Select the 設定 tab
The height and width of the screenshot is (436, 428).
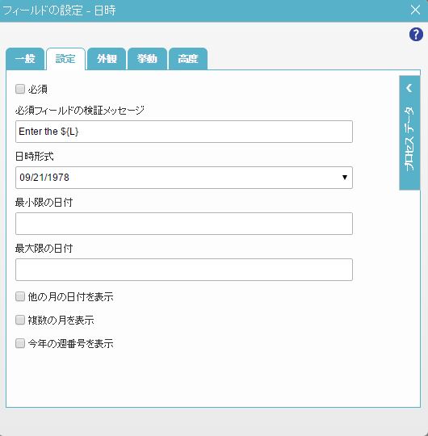point(65,59)
